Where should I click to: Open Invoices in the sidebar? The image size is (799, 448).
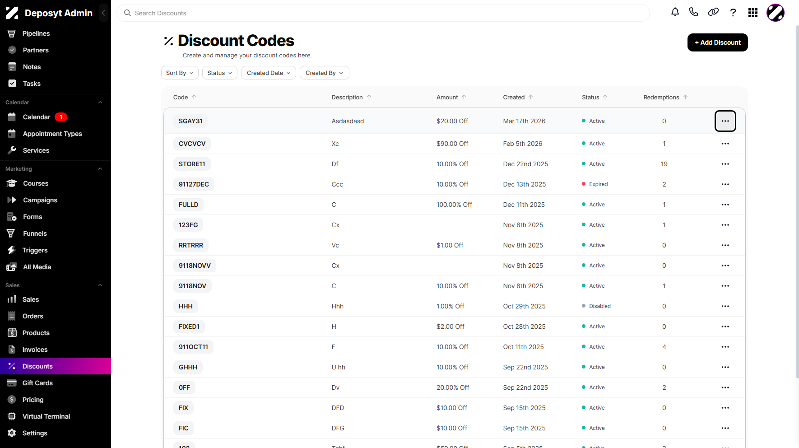pyautogui.click(x=56, y=350)
